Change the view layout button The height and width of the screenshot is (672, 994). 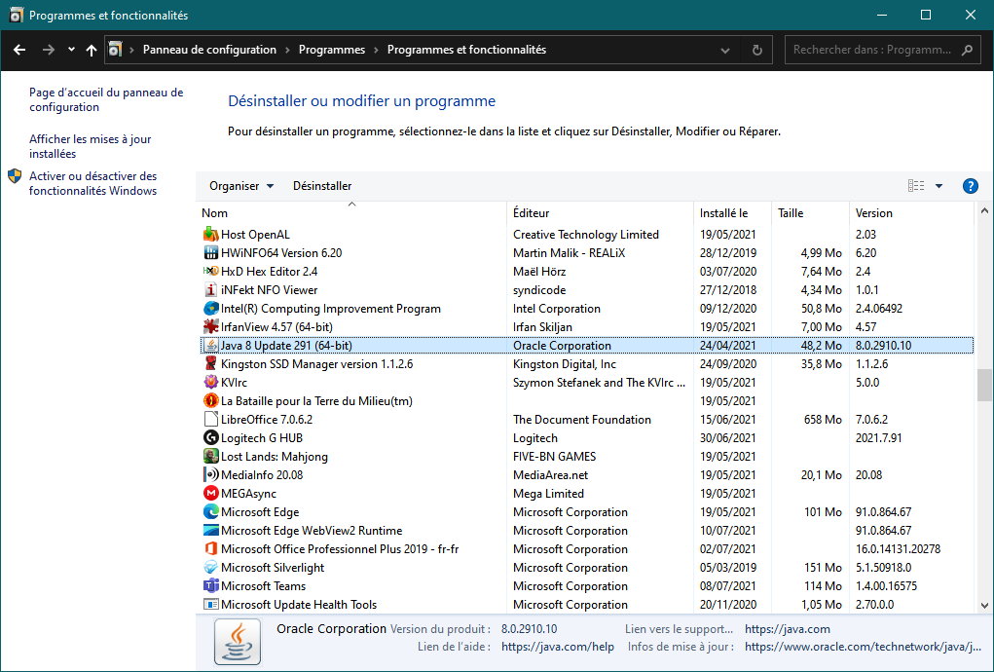coord(916,186)
